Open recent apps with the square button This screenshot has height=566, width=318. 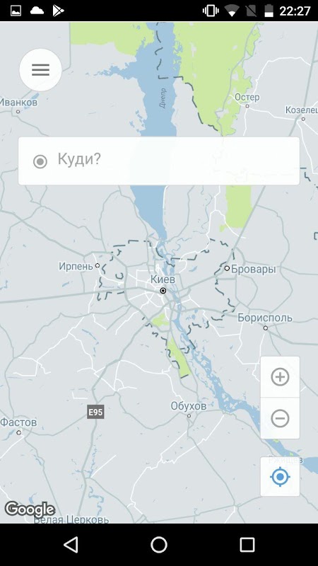247,544
